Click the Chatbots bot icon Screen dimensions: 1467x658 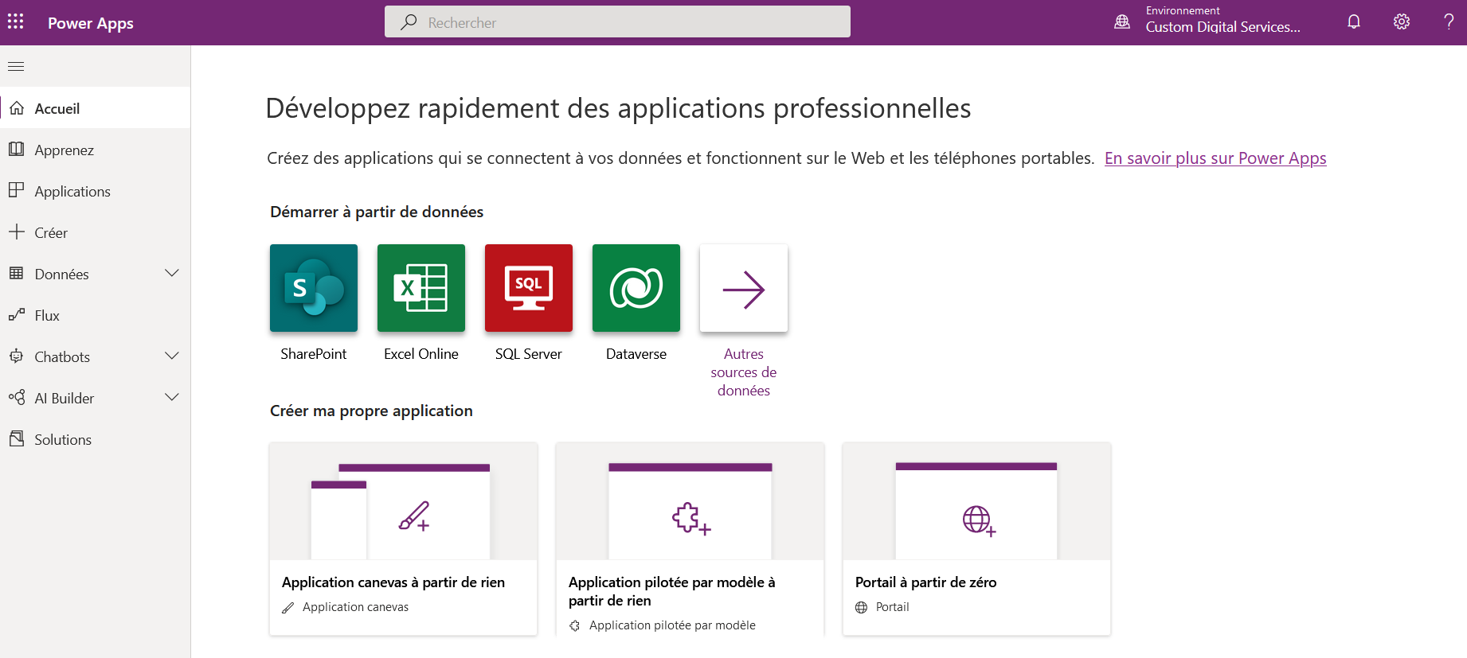(17, 356)
